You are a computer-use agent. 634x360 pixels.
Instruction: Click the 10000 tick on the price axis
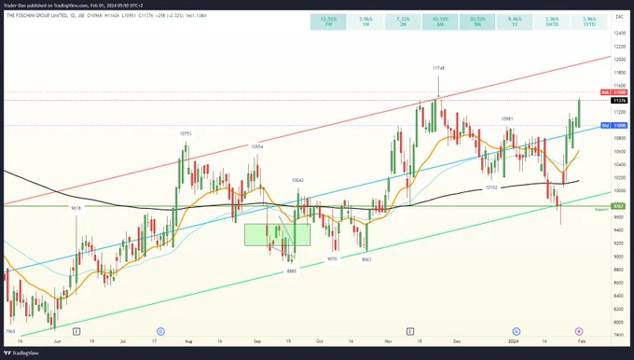coord(619,190)
